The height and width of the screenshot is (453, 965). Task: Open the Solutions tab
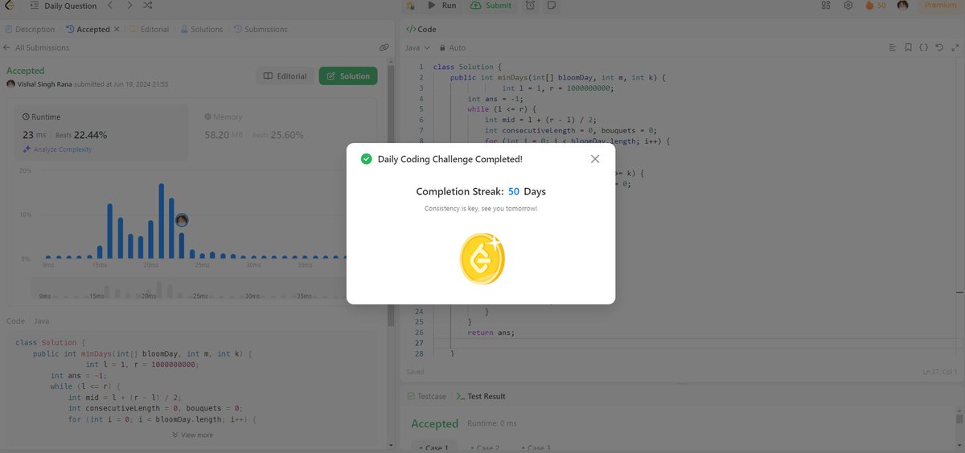[202, 29]
